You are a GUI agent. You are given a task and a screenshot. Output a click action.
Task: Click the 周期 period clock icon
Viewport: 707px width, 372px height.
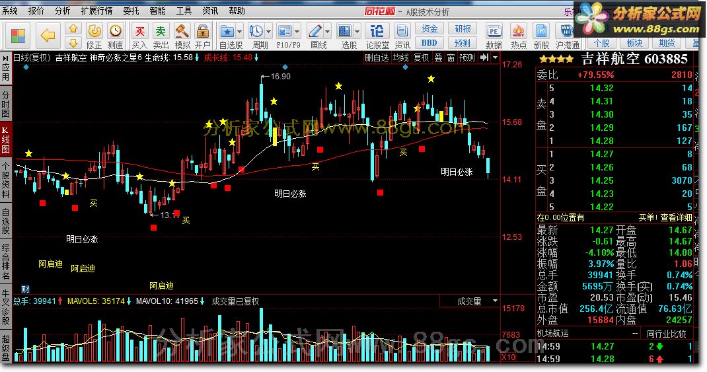256,31
